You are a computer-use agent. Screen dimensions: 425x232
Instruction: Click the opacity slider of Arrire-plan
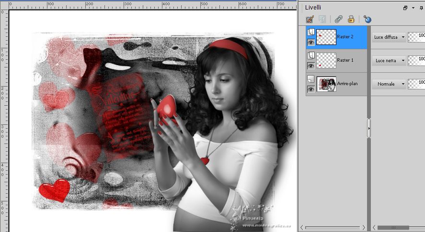[x=416, y=84]
